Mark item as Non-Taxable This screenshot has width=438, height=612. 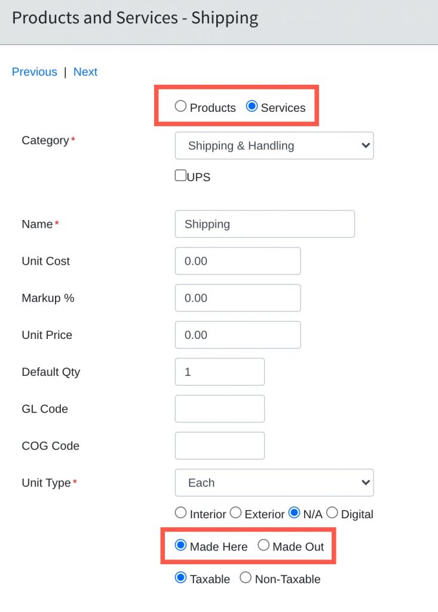245,577
